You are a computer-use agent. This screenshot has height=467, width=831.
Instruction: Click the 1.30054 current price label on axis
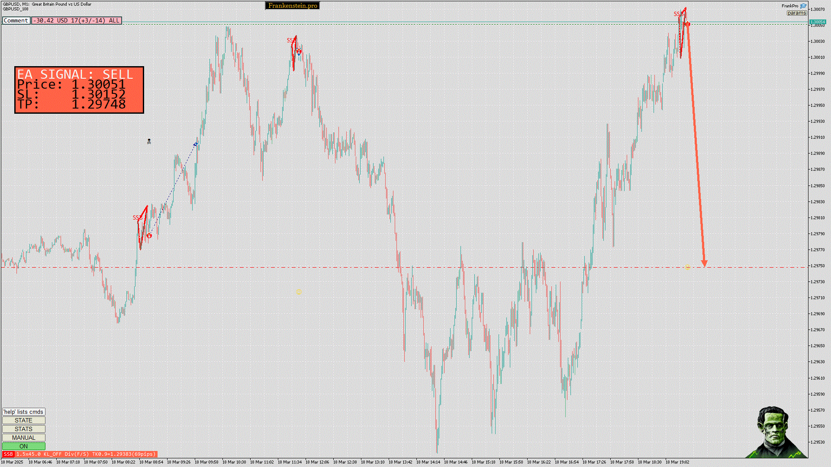tap(817, 22)
